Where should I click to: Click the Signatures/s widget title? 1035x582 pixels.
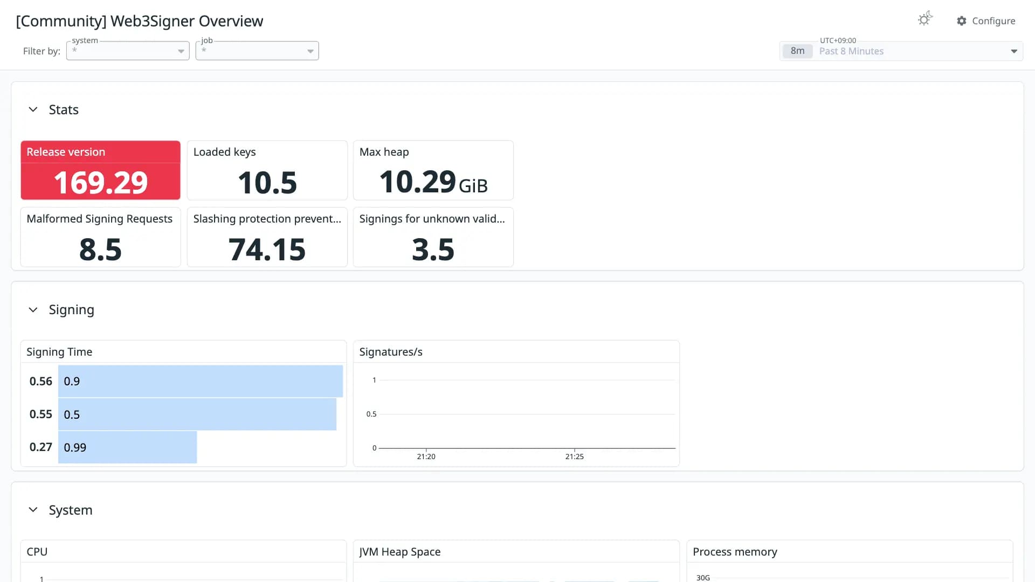click(x=391, y=352)
